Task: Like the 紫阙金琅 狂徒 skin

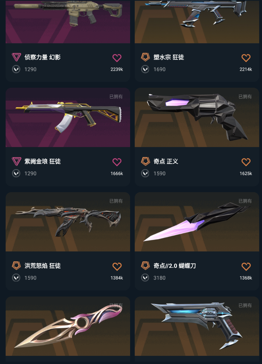Action: point(117,162)
